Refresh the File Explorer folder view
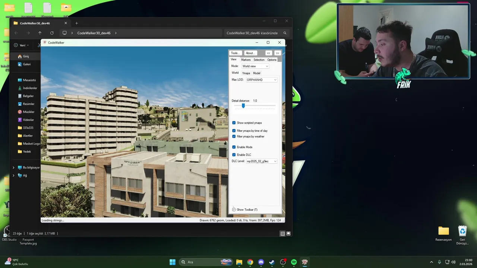Screen dimensions: 477x268 pyautogui.click(x=52, y=33)
